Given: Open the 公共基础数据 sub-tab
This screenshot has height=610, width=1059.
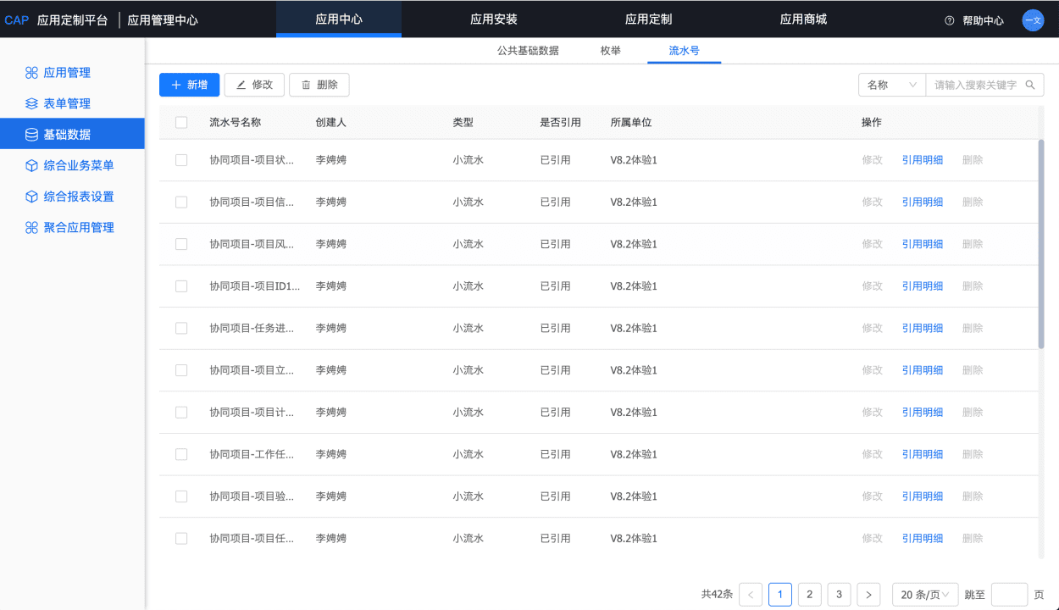Looking at the screenshot, I should pyautogui.click(x=528, y=51).
